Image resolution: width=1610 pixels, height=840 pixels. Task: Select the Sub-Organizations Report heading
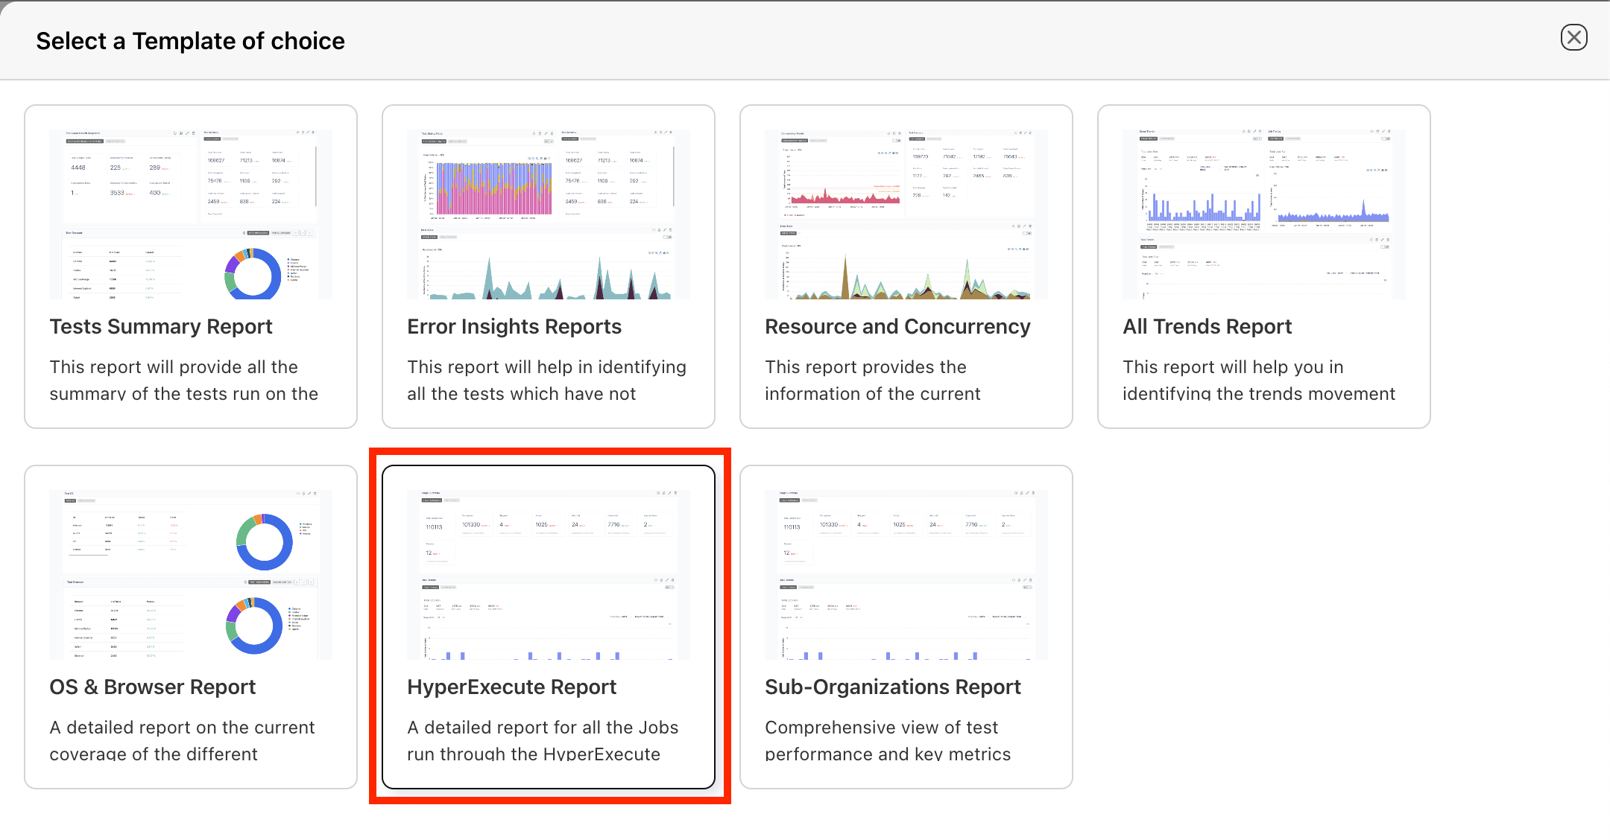coord(893,687)
